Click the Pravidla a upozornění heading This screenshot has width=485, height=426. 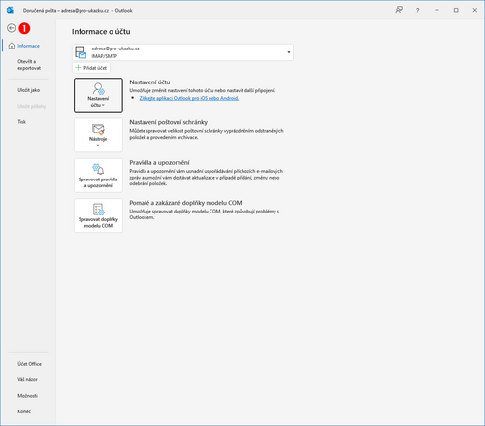159,162
